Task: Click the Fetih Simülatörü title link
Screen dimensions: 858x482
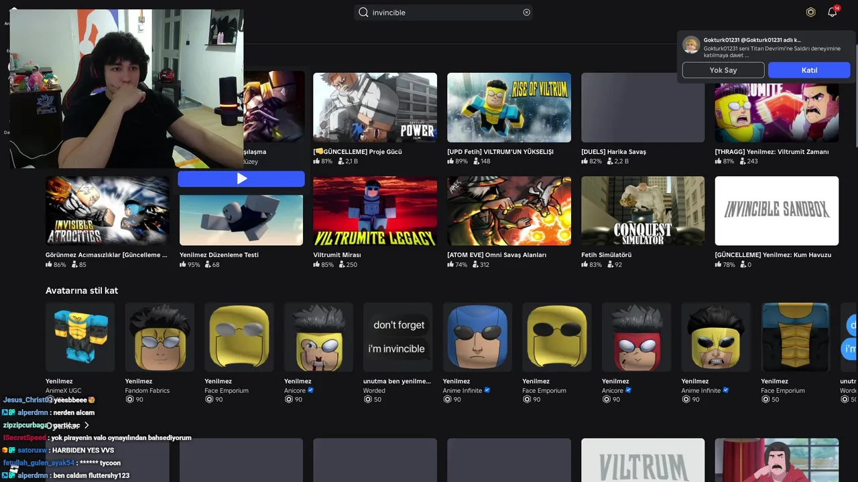Action: (x=607, y=255)
